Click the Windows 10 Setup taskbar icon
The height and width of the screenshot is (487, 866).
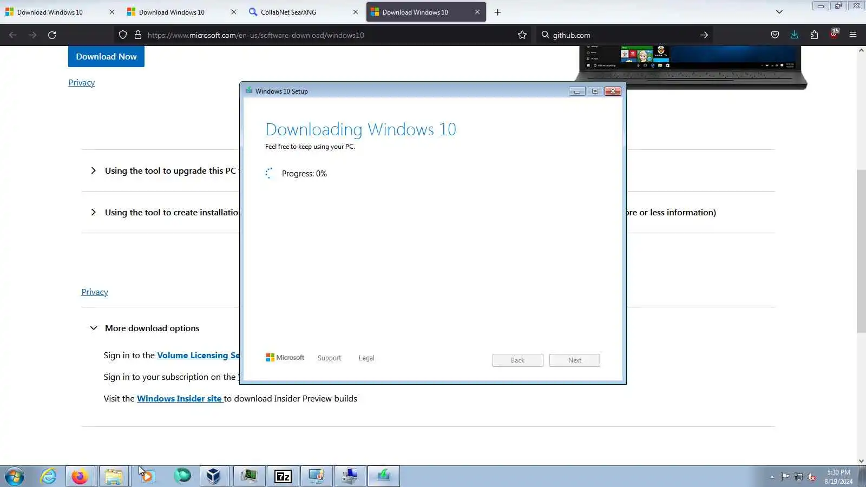coord(384,476)
